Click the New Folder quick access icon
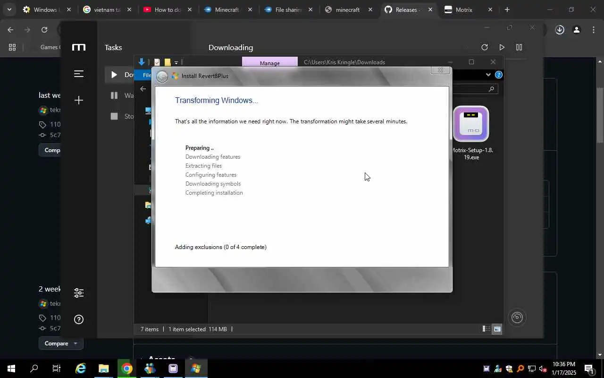The image size is (604, 378). tap(167, 62)
